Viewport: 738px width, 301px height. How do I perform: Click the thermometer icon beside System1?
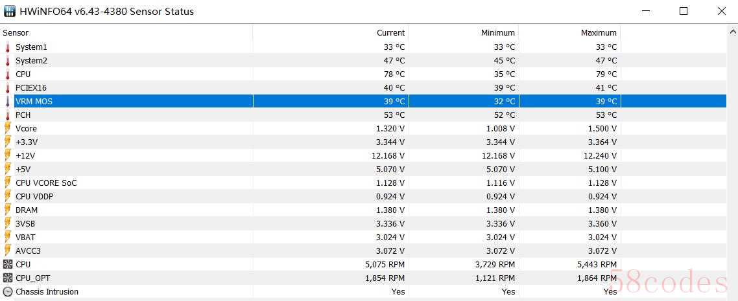click(x=8, y=47)
